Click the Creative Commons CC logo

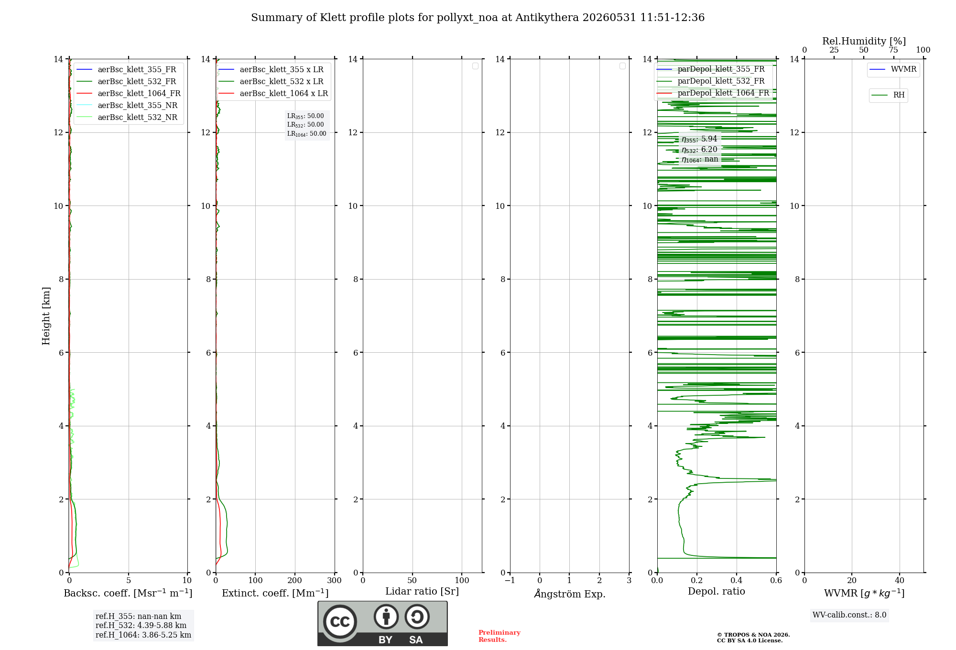pyautogui.click(x=340, y=621)
